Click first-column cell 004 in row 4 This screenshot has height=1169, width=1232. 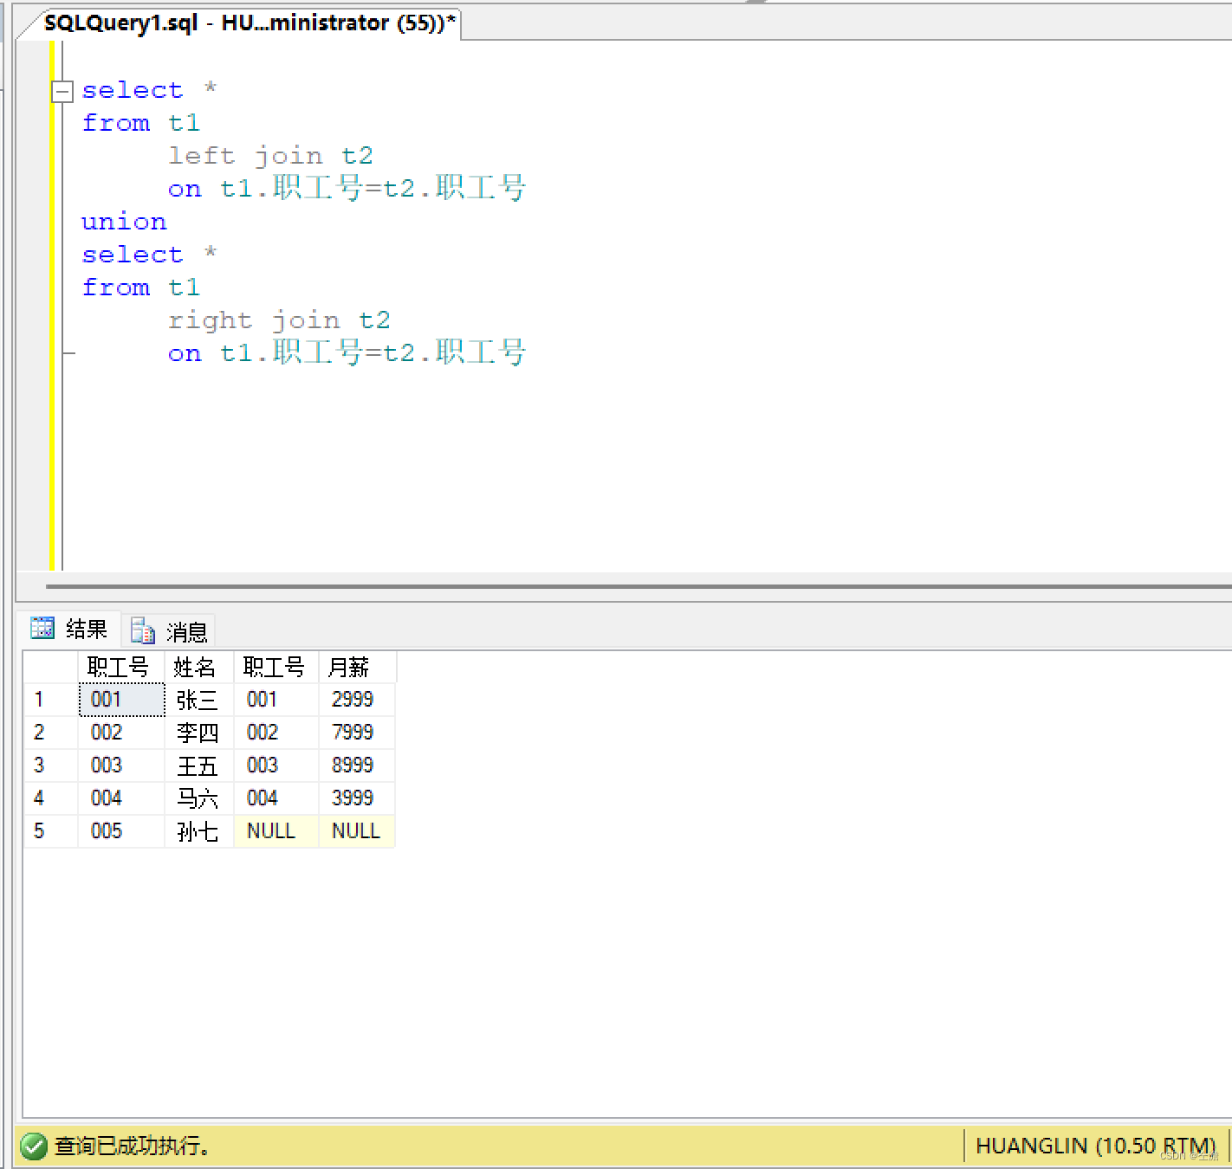coord(121,798)
